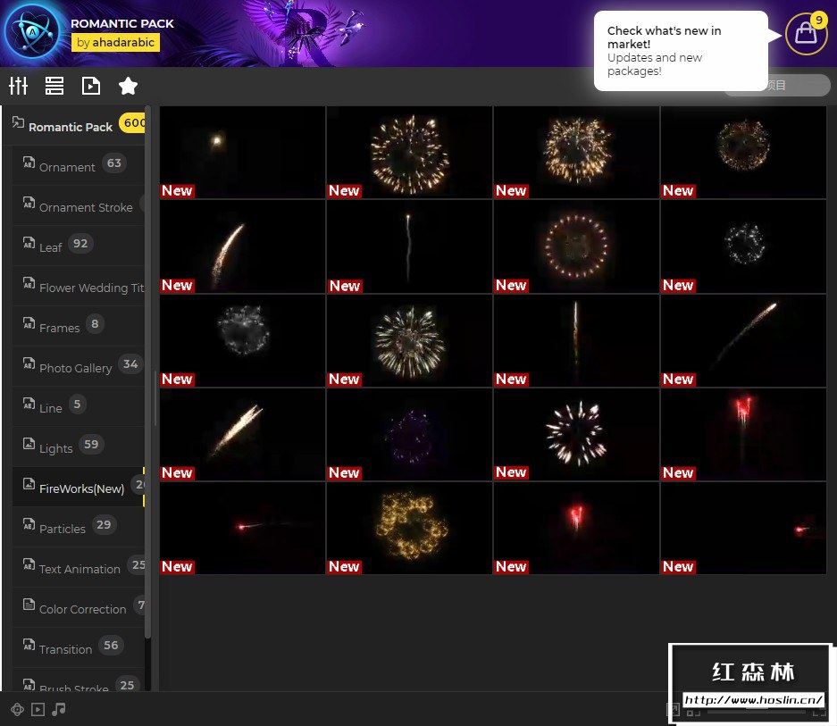
Task: Open the sliders settings panel icon
Action: (18, 86)
